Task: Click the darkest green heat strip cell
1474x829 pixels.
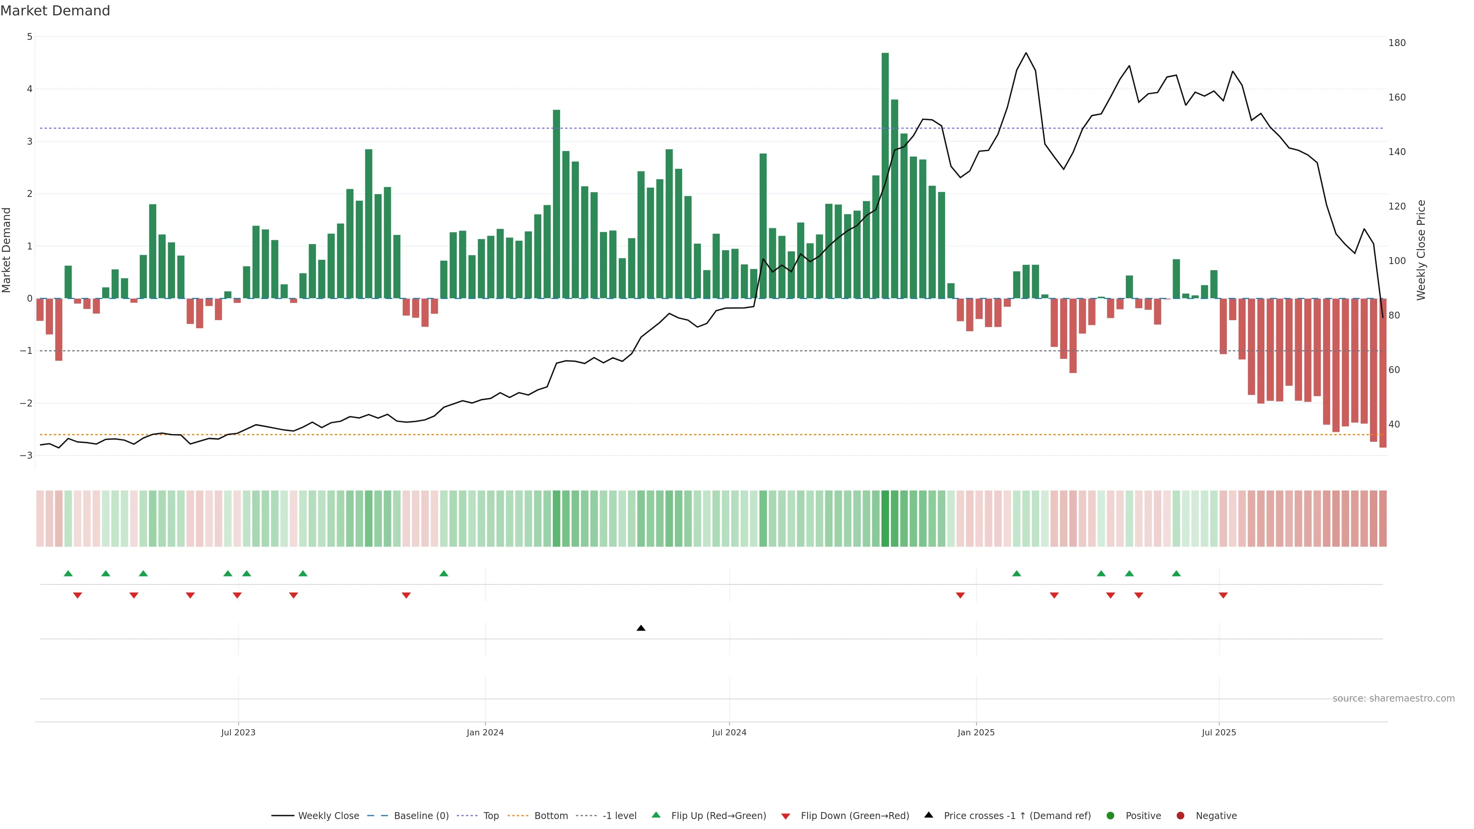Action: pos(885,519)
